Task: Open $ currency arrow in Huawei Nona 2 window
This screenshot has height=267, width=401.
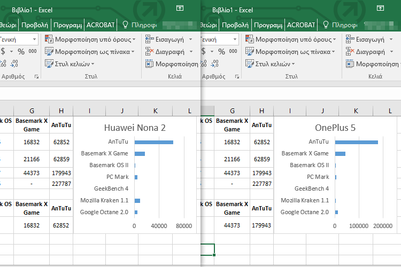Action: [x=12, y=52]
